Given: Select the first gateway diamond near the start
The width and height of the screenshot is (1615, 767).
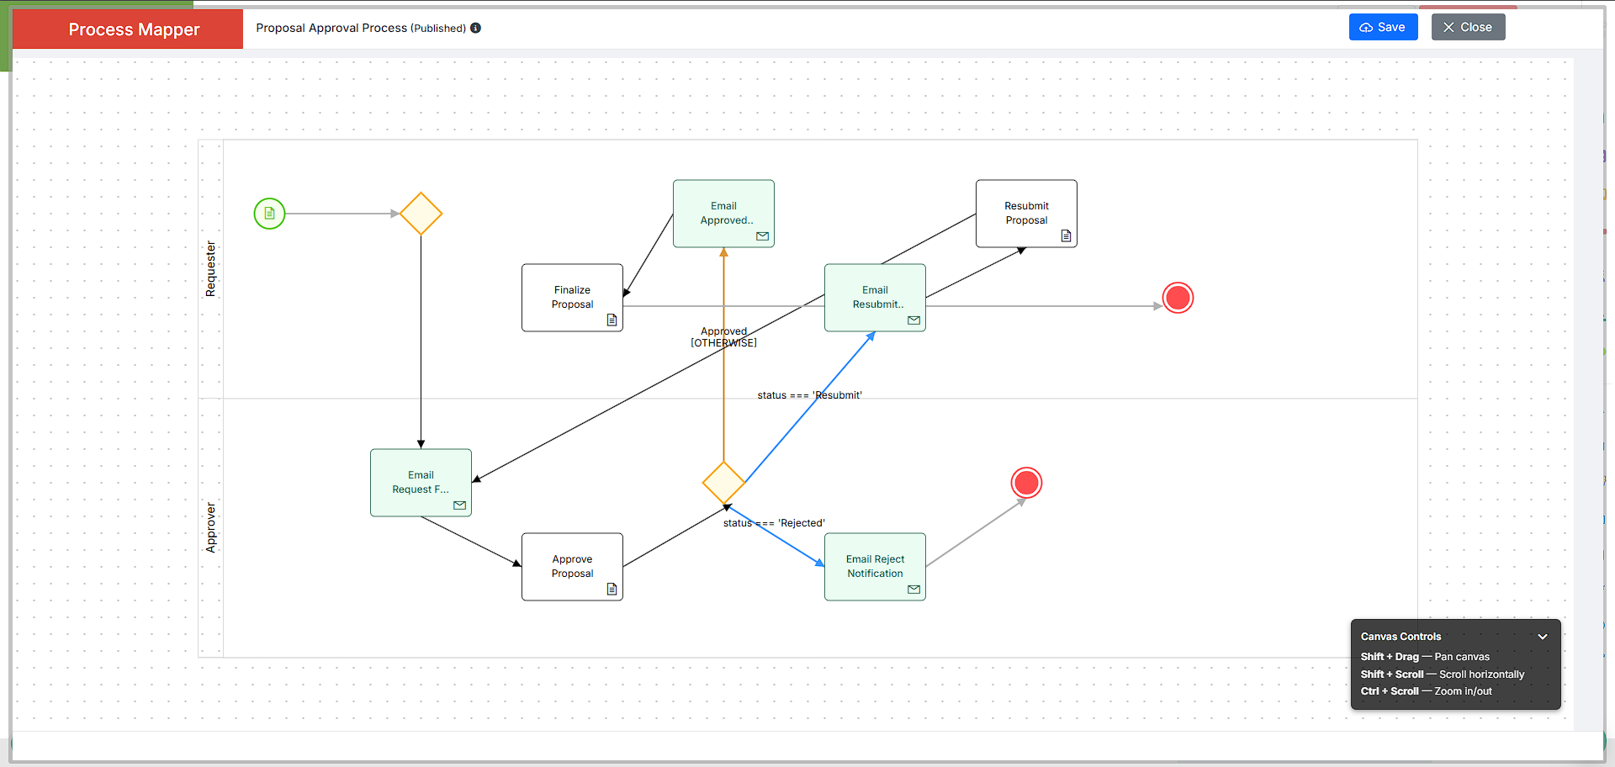Looking at the screenshot, I should [421, 214].
